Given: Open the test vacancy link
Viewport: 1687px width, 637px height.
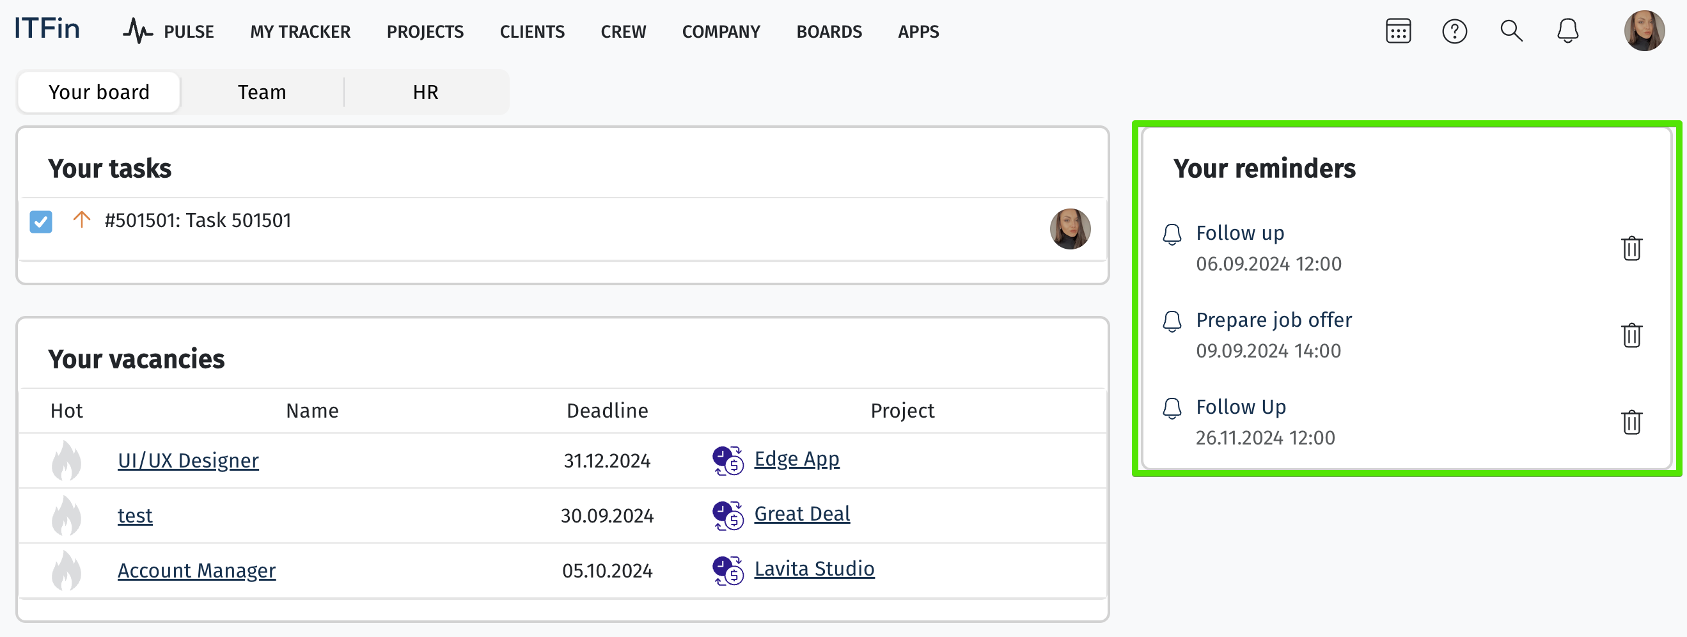Looking at the screenshot, I should tap(135, 515).
